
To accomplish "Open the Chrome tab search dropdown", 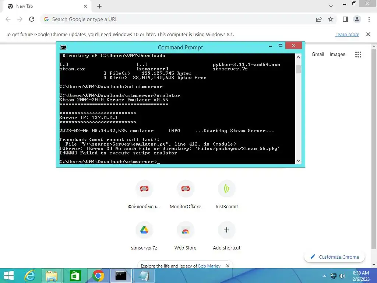I will [331, 6].
